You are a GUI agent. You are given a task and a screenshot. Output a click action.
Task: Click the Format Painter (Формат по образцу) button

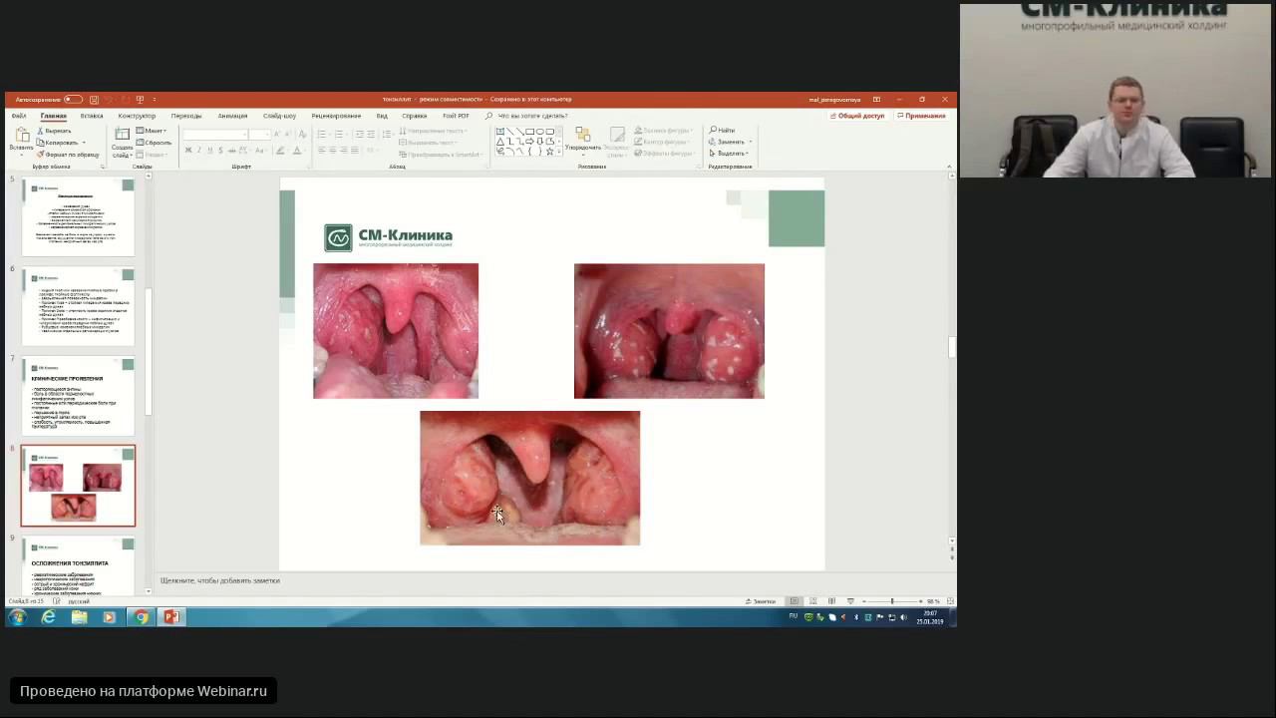click(68, 155)
